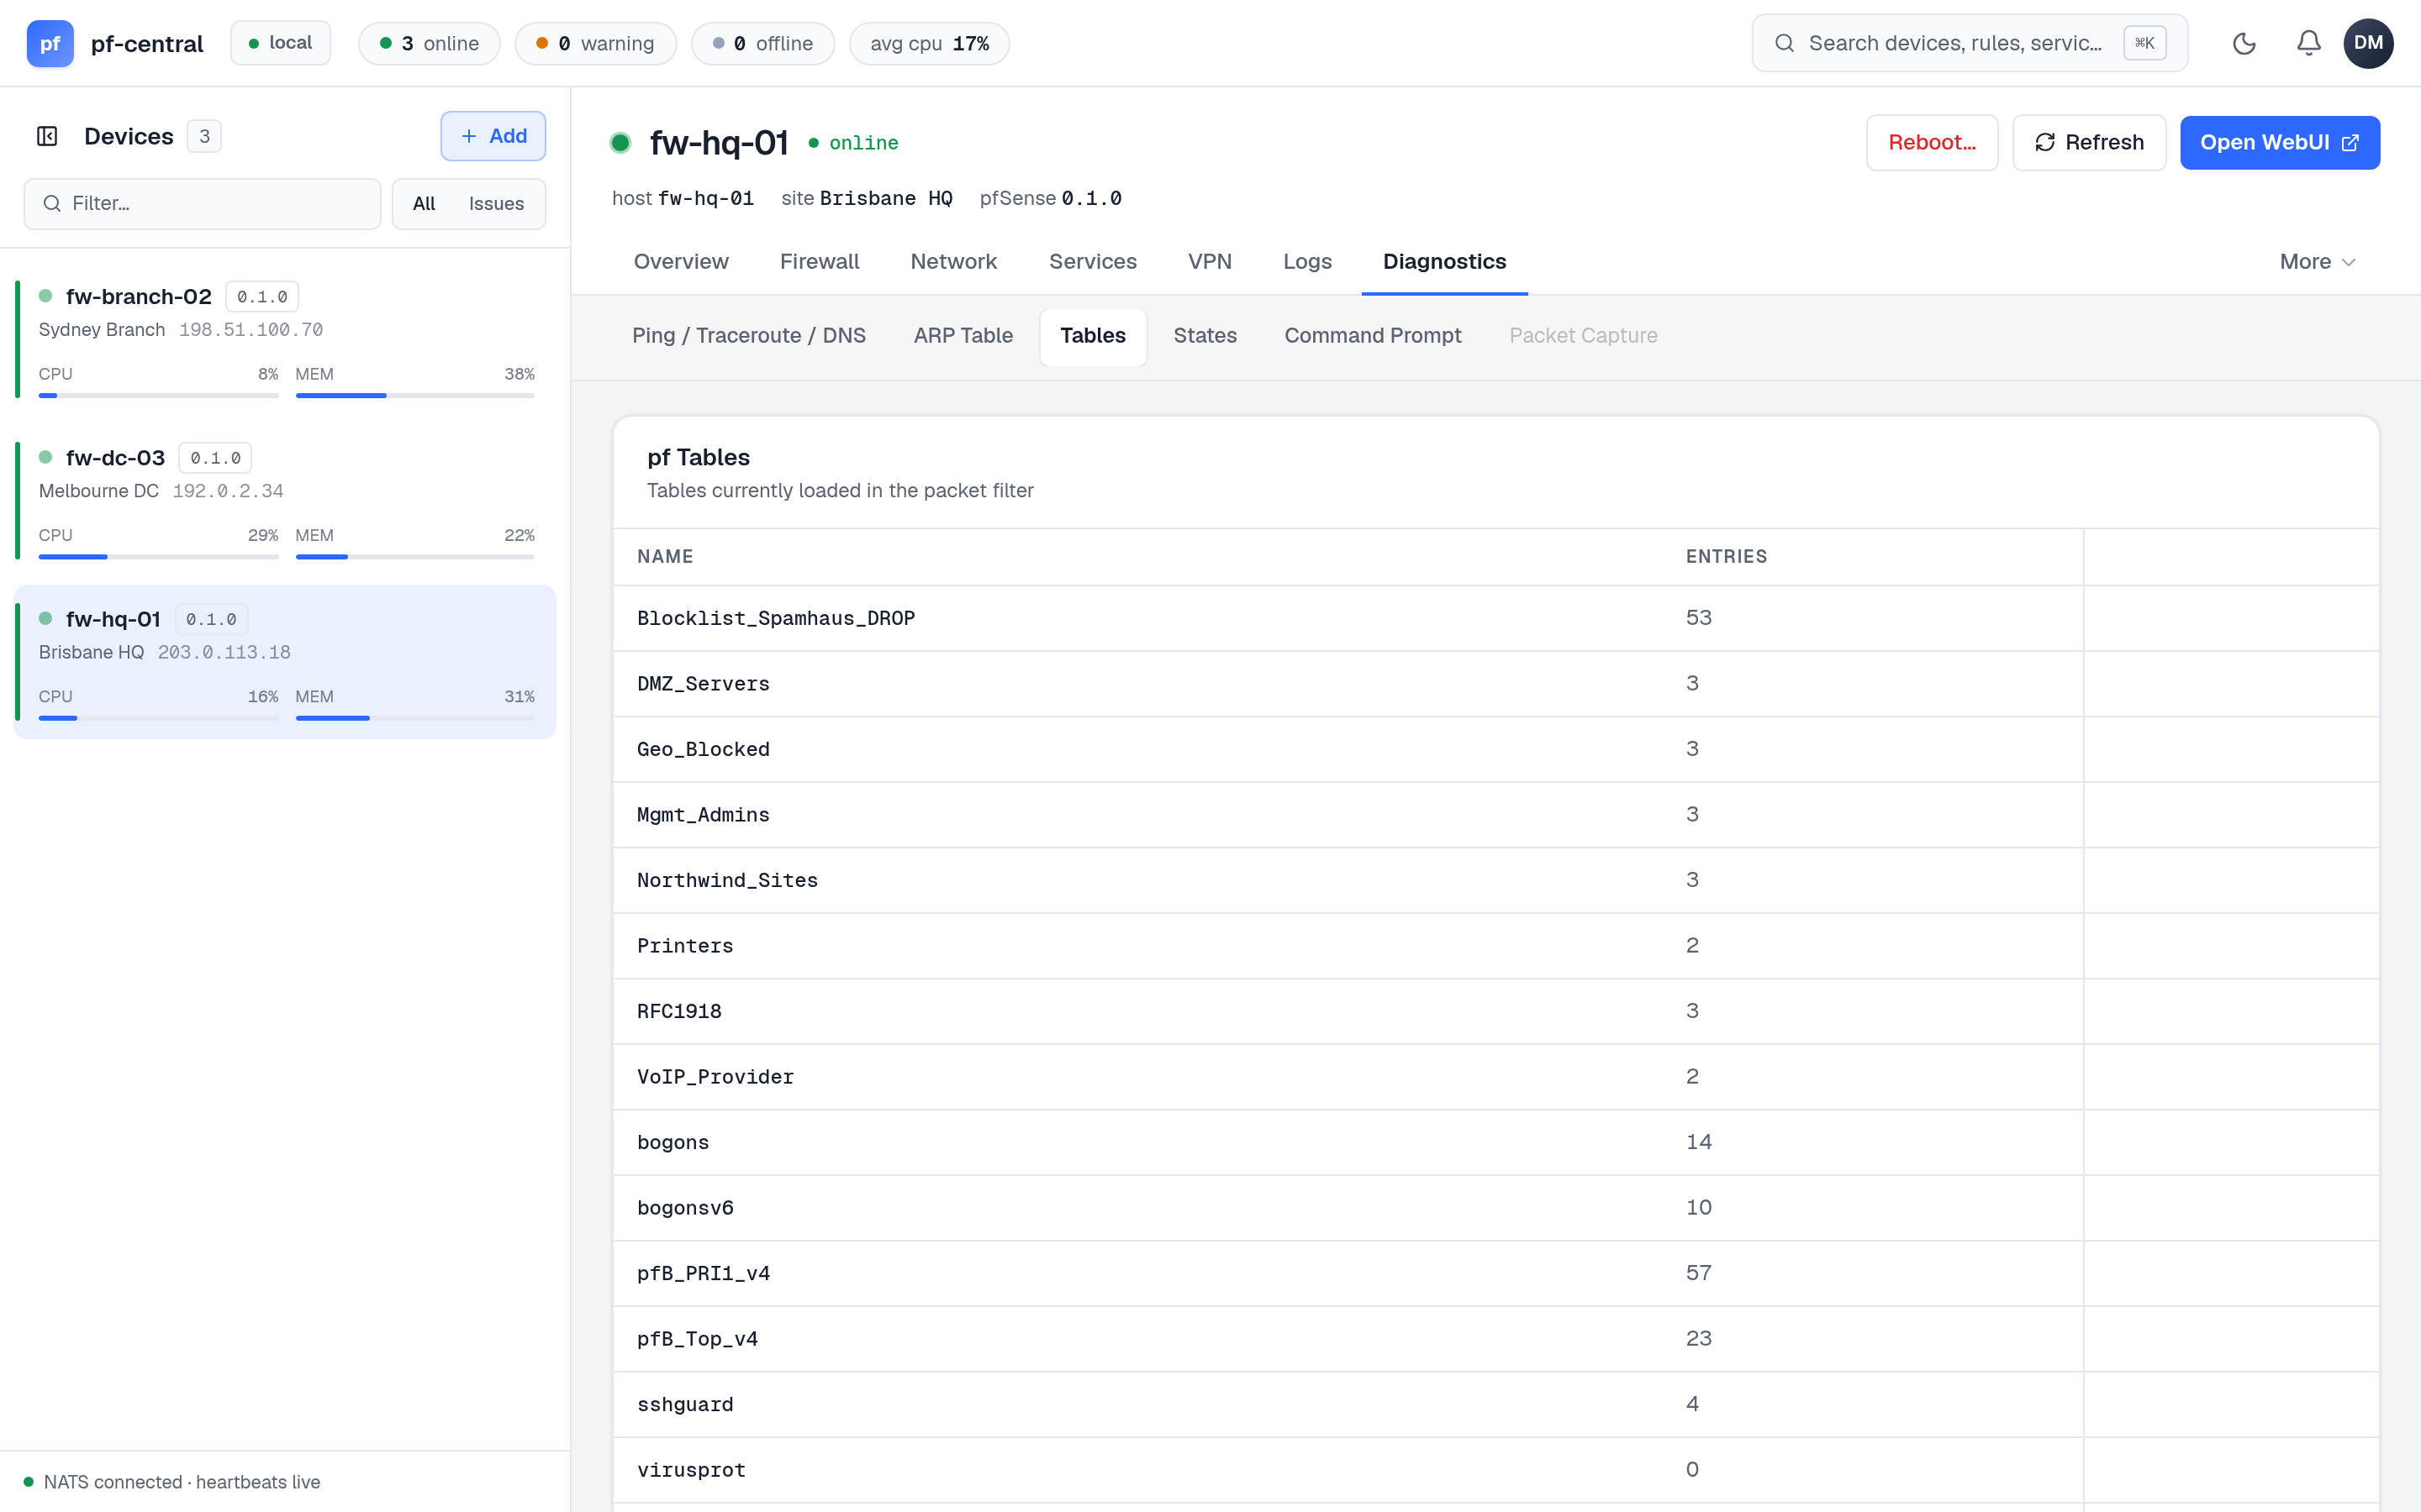This screenshot has height=1512, width=2421.
Task: Select device fw-branch-02 in the list
Action: point(285,339)
